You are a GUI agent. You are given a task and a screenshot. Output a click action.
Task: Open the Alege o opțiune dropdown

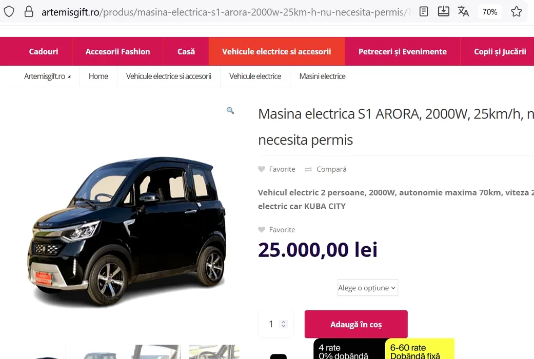pos(367,288)
